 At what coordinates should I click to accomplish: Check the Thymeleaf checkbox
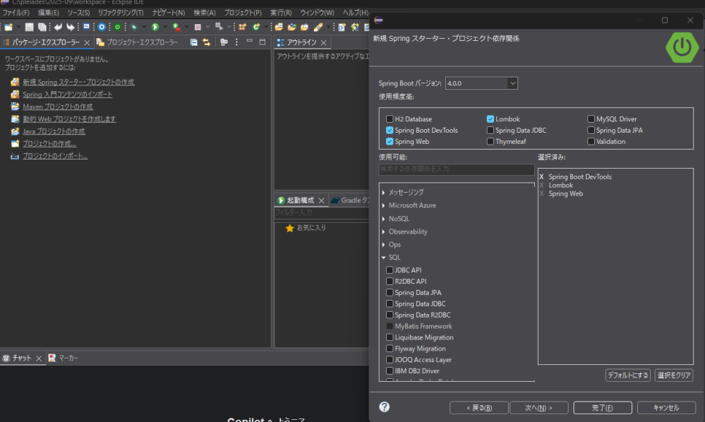tap(490, 142)
